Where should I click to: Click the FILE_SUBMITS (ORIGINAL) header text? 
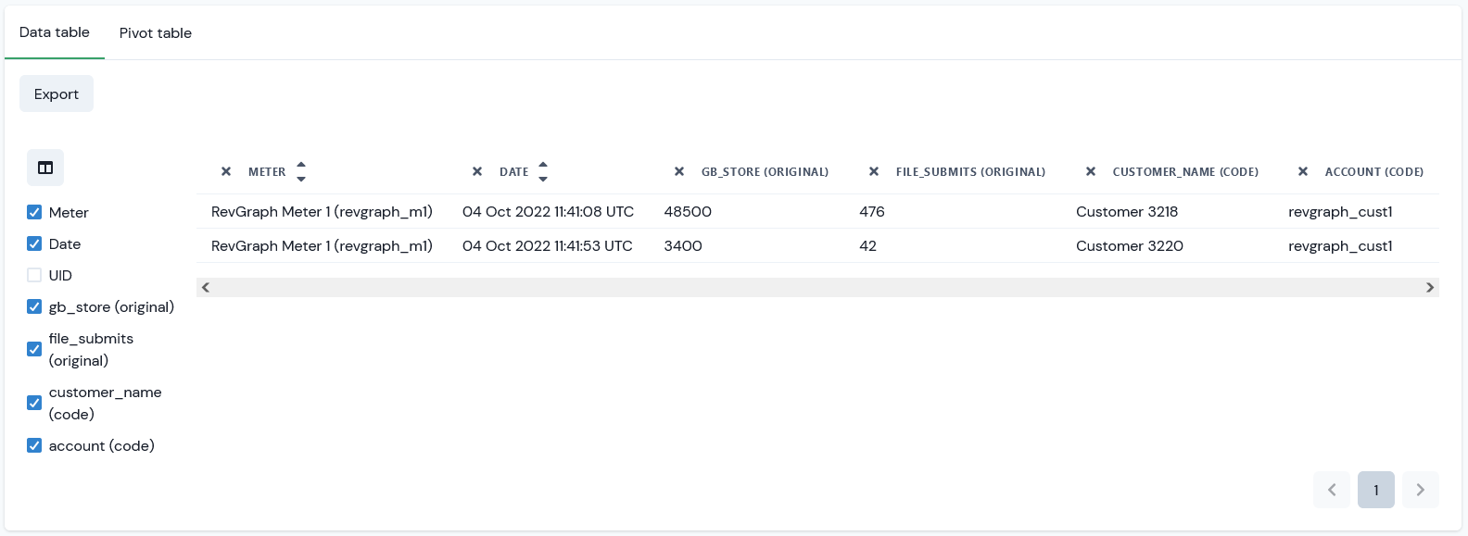970,172
